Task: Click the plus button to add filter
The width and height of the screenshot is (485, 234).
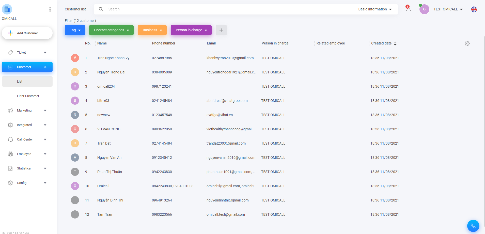Action: click(x=221, y=30)
